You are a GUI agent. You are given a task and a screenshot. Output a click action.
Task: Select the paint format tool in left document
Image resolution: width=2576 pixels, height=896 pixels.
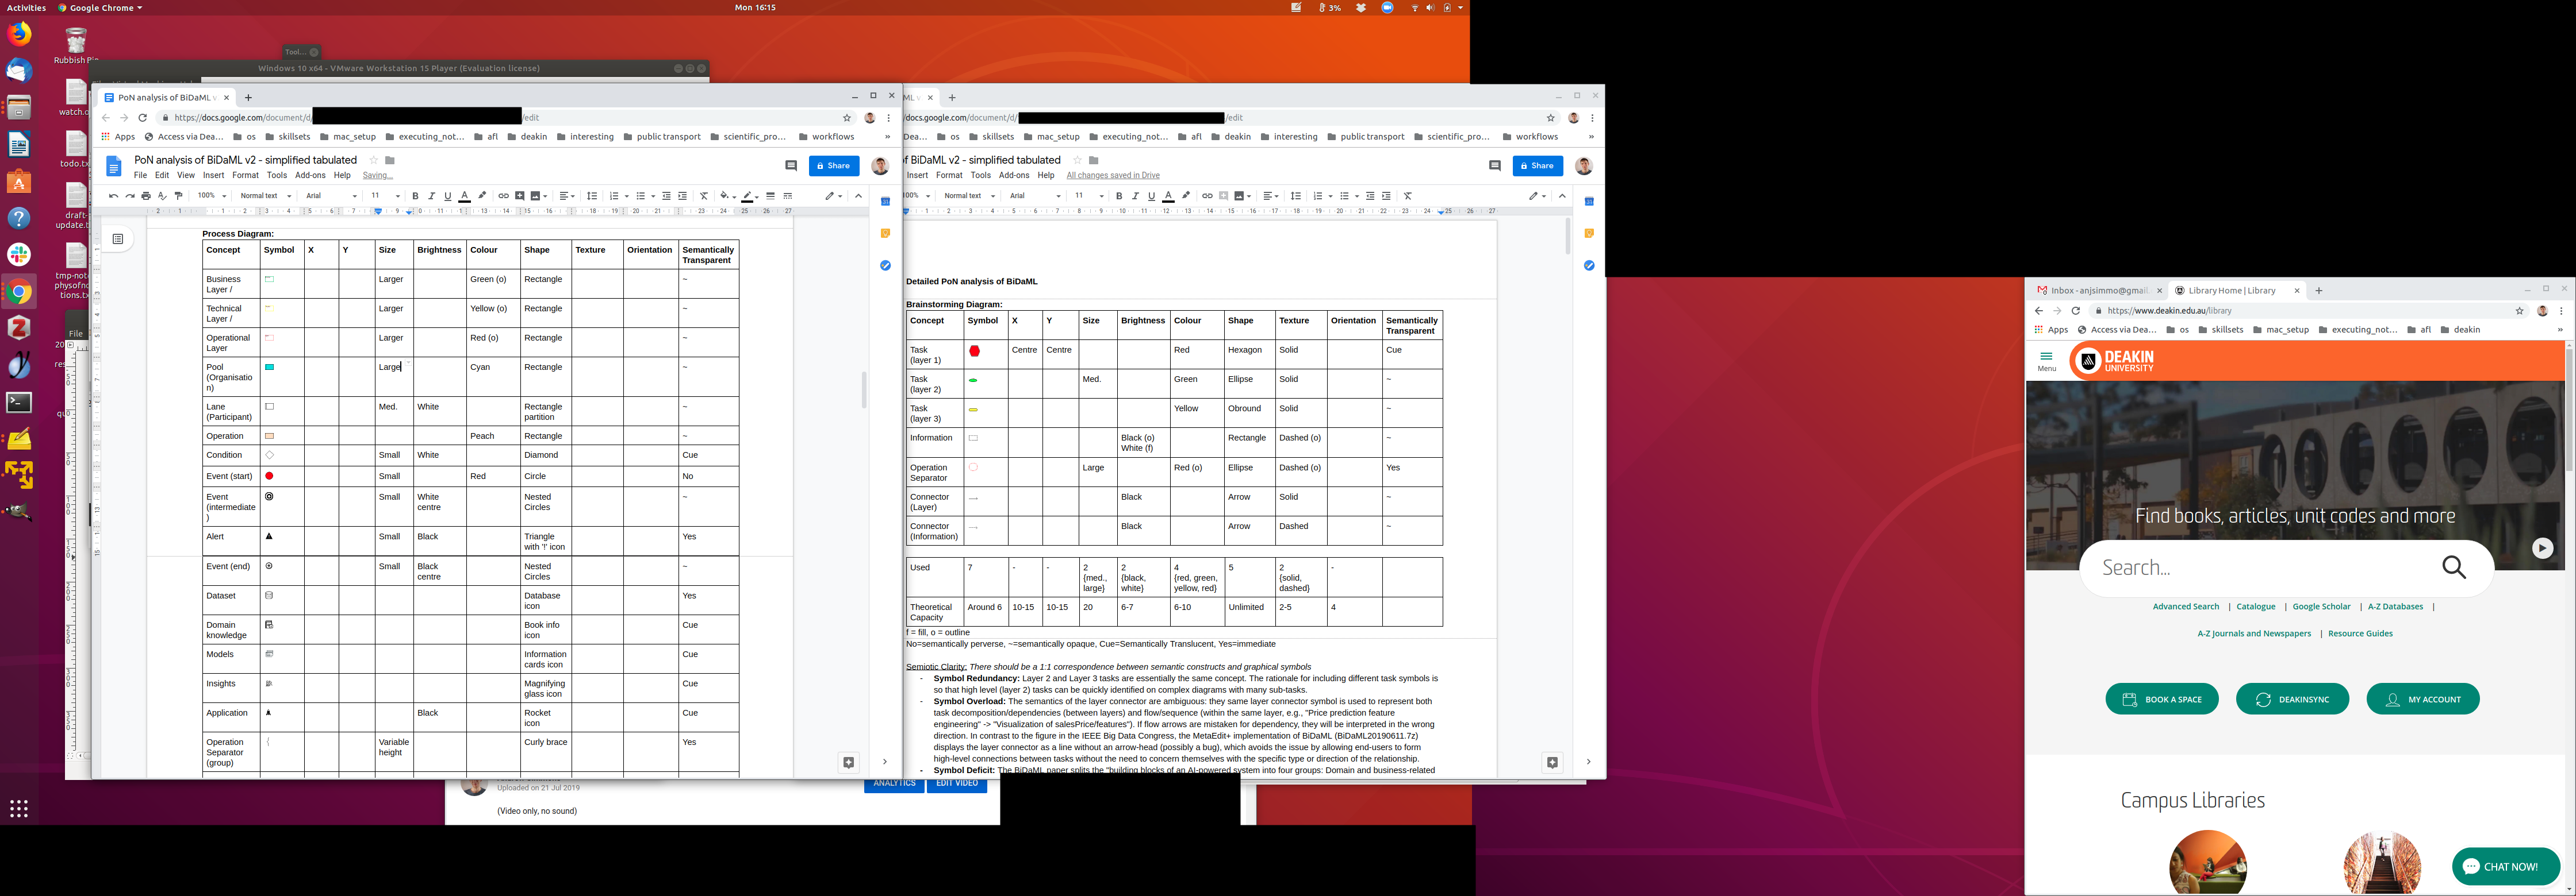tap(179, 196)
